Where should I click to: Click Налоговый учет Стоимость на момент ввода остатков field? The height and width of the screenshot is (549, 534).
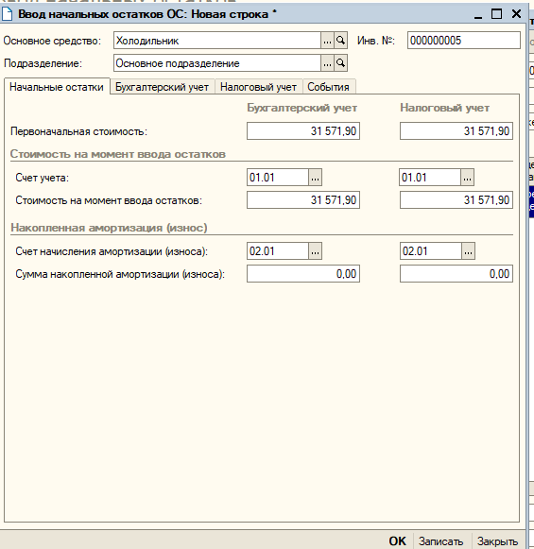click(456, 200)
